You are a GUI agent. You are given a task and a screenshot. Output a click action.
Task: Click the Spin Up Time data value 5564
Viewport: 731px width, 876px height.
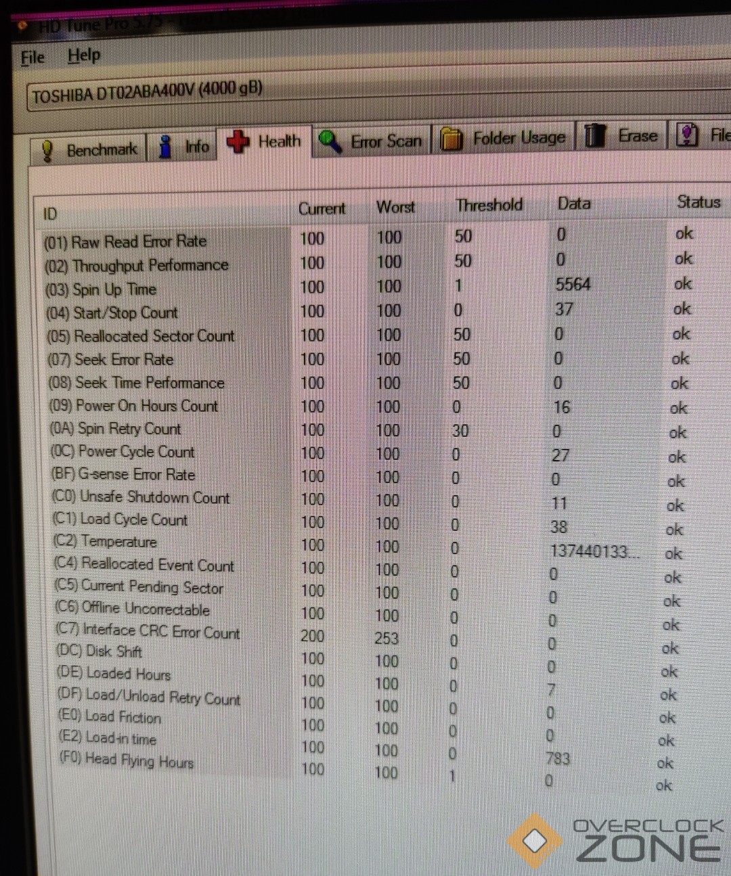573,285
